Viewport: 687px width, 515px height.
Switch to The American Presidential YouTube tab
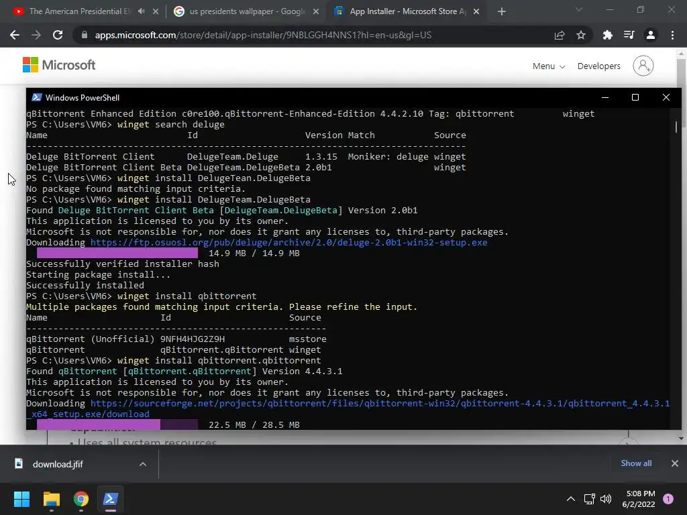click(79, 11)
